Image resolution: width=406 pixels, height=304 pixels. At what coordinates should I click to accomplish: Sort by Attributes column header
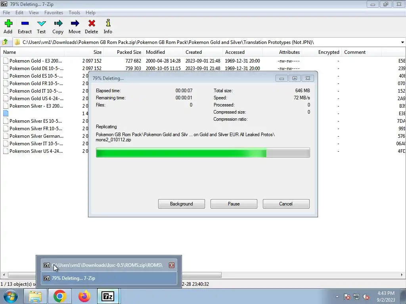click(282, 52)
